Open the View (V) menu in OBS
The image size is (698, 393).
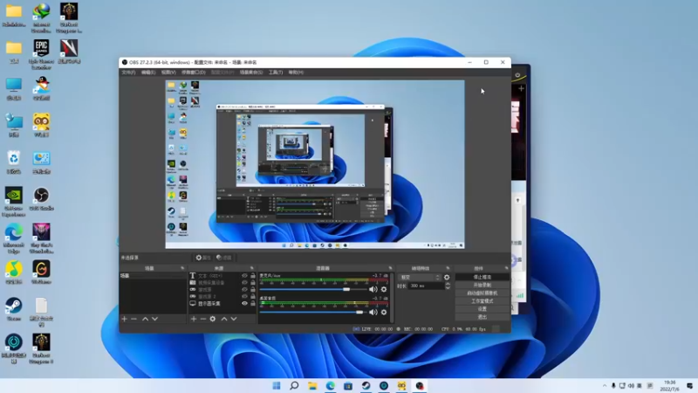coord(168,72)
